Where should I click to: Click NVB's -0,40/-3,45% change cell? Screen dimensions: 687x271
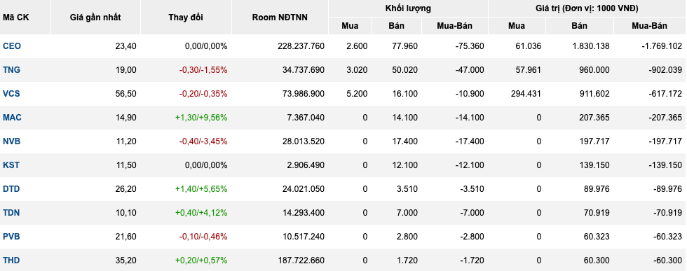point(203,141)
